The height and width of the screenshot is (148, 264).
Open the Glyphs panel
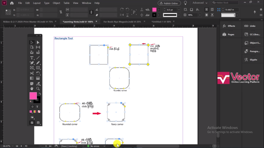(x=253, y=60)
